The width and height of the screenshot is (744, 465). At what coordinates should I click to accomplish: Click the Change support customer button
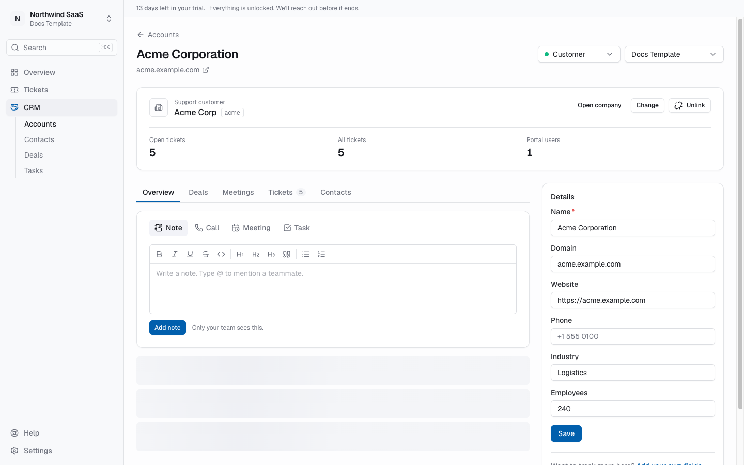pos(647,105)
